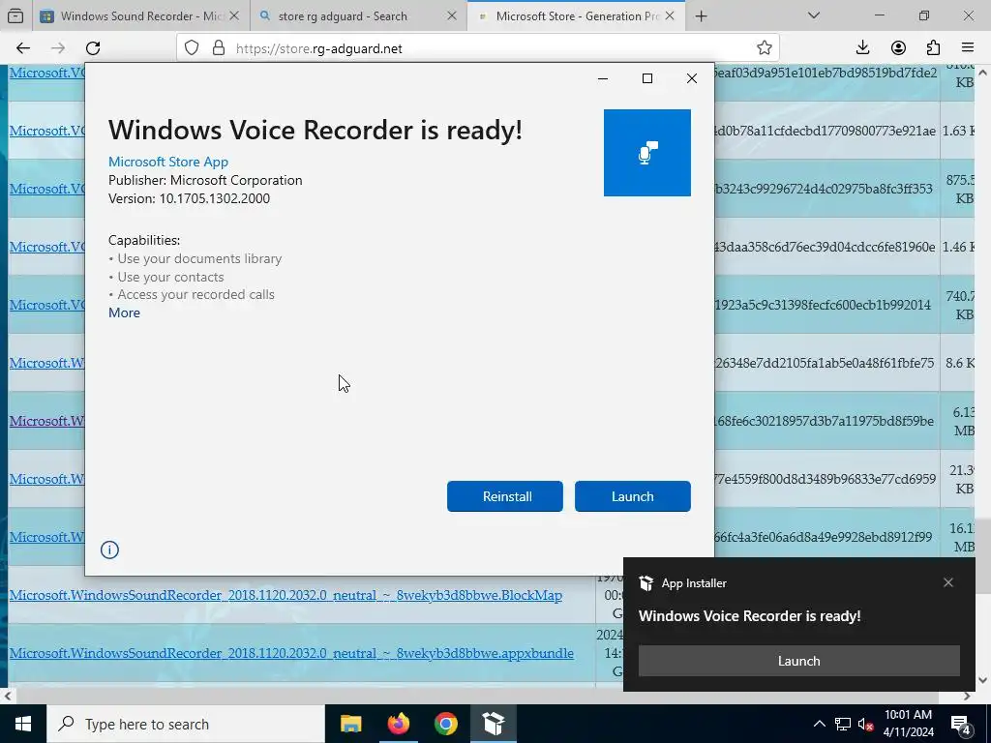Dismiss the App Installer notification
The image size is (991, 743).
(x=948, y=582)
